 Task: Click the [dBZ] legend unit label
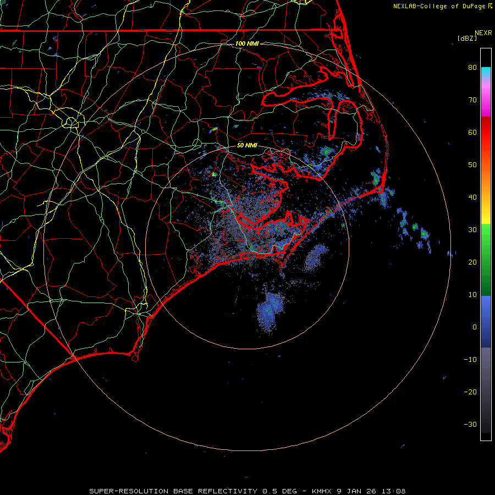point(467,38)
